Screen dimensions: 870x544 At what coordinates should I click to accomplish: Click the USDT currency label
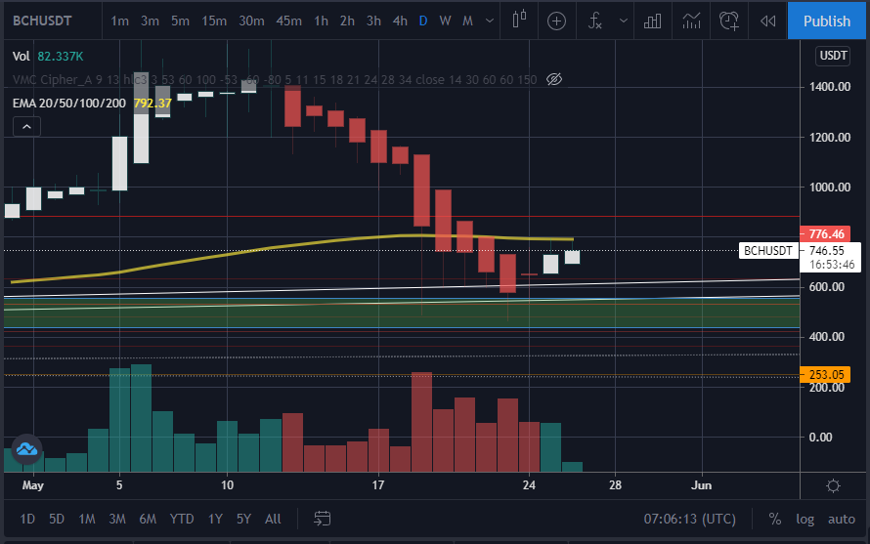[833, 56]
